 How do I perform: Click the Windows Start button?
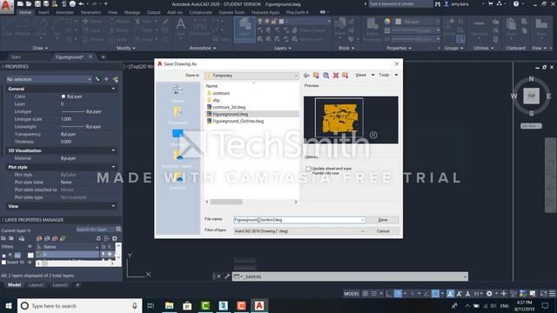click(x=9, y=305)
